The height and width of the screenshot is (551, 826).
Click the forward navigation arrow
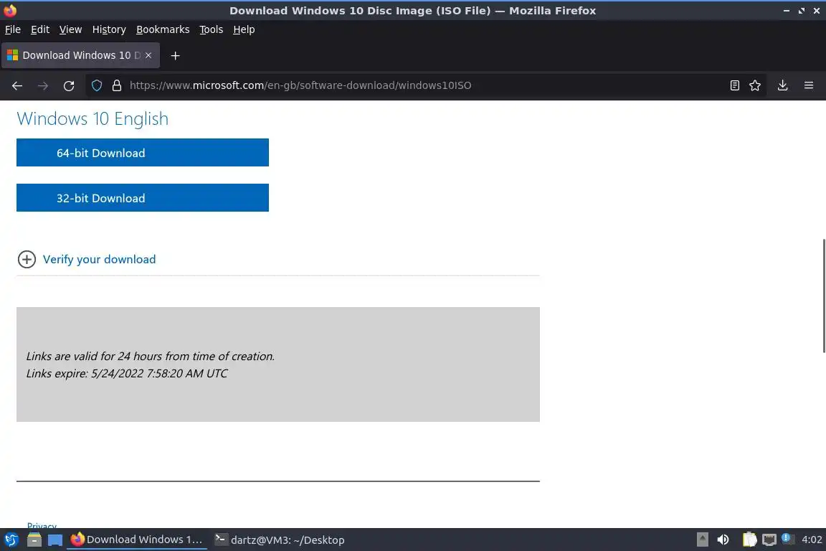coord(43,85)
